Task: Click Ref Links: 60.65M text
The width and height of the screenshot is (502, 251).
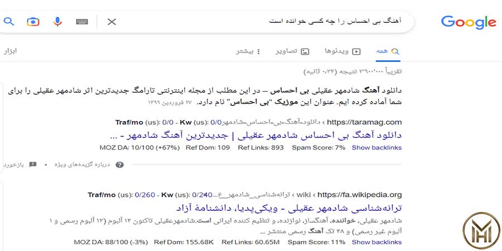Action: pos(250,242)
